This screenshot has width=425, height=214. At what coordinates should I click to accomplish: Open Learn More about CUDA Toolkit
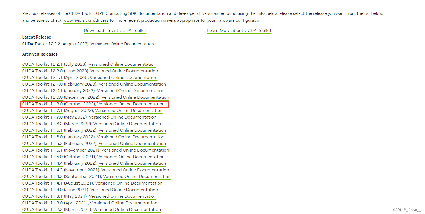coord(239,31)
